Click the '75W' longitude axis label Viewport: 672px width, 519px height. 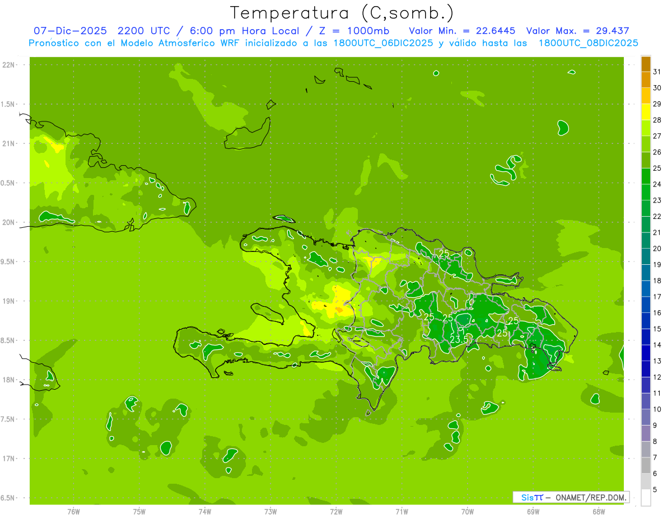click(x=139, y=511)
